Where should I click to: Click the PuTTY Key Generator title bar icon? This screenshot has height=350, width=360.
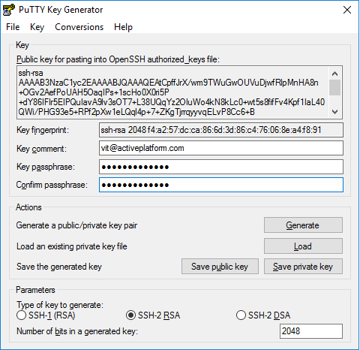pyautogui.click(x=9, y=10)
